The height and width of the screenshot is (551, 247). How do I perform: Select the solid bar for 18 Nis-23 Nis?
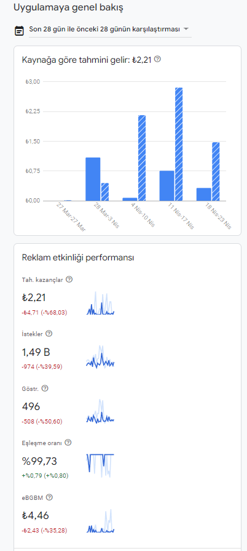[x=203, y=195]
